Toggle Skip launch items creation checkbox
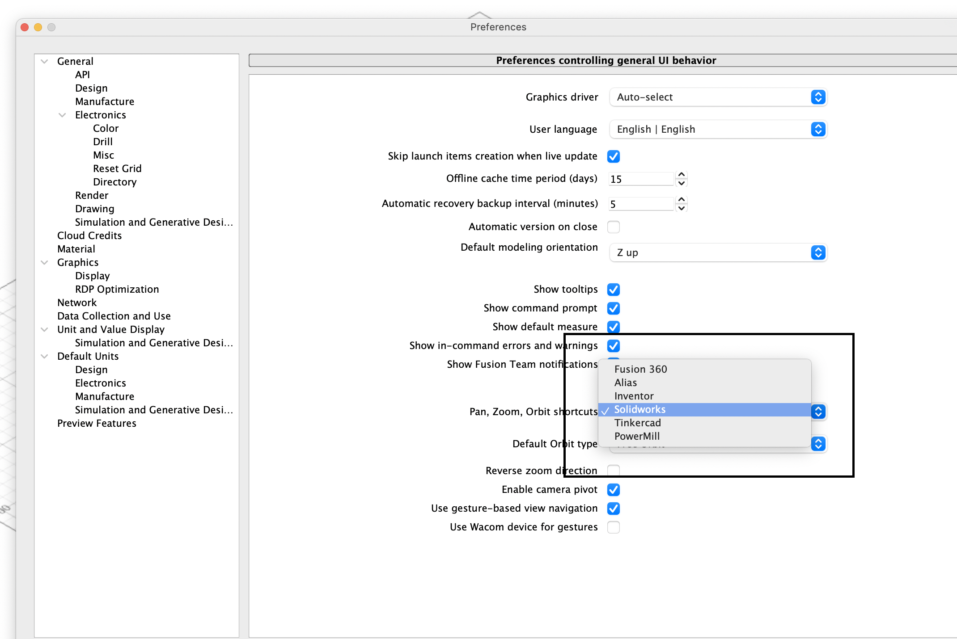This screenshot has height=639, width=957. (614, 156)
